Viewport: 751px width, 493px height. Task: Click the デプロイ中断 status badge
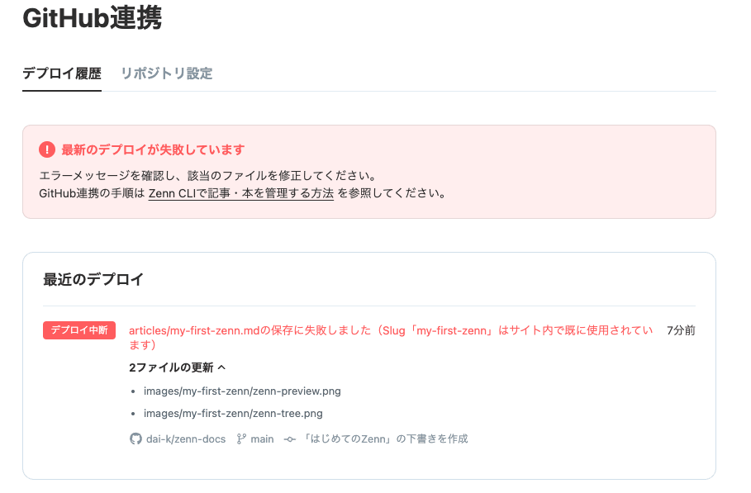78,329
